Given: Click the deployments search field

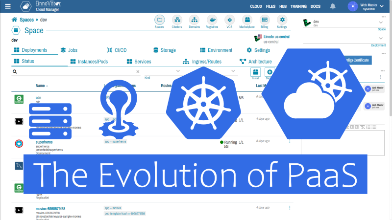Looking at the screenshot, I should (x=76, y=71).
